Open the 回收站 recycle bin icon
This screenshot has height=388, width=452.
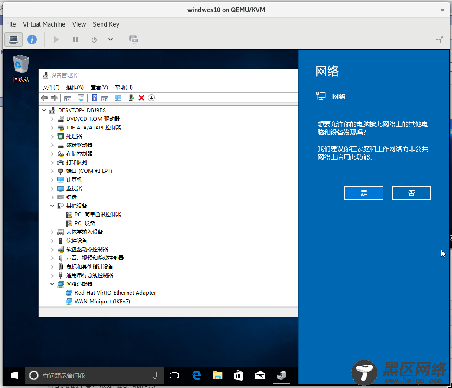pyautogui.click(x=21, y=68)
